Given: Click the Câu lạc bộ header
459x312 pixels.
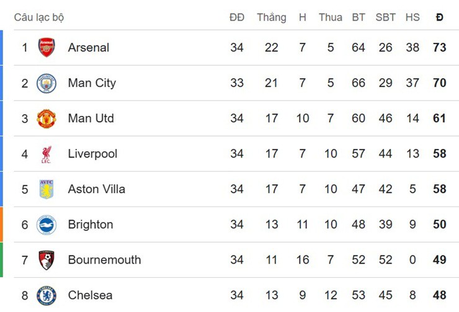Looking at the screenshot, I should coord(39,17).
